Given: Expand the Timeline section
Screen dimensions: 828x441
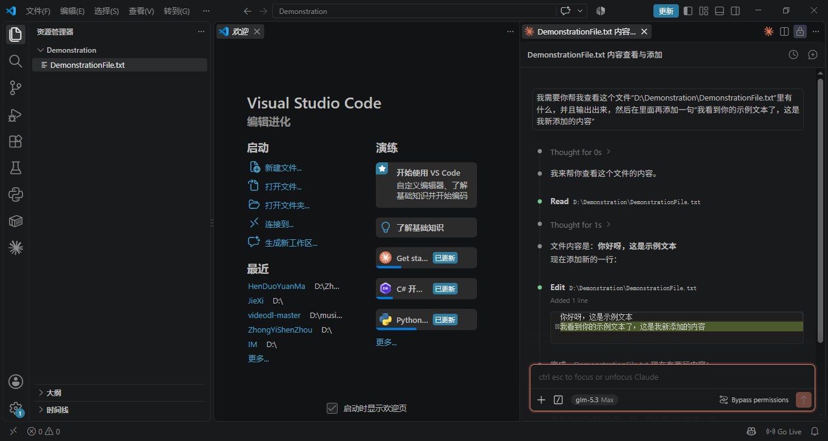Looking at the screenshot, I should [x=119, y=409].
